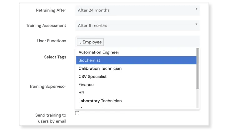This screenshot has height=135, width=228.
Task: Enable send training by email checkbox
Action: tap(77, 113)
